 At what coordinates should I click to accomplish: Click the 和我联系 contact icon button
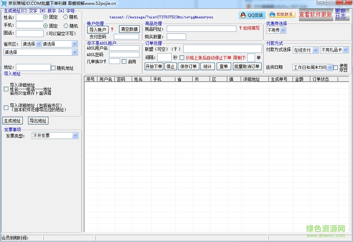click(x=282, y=15)
